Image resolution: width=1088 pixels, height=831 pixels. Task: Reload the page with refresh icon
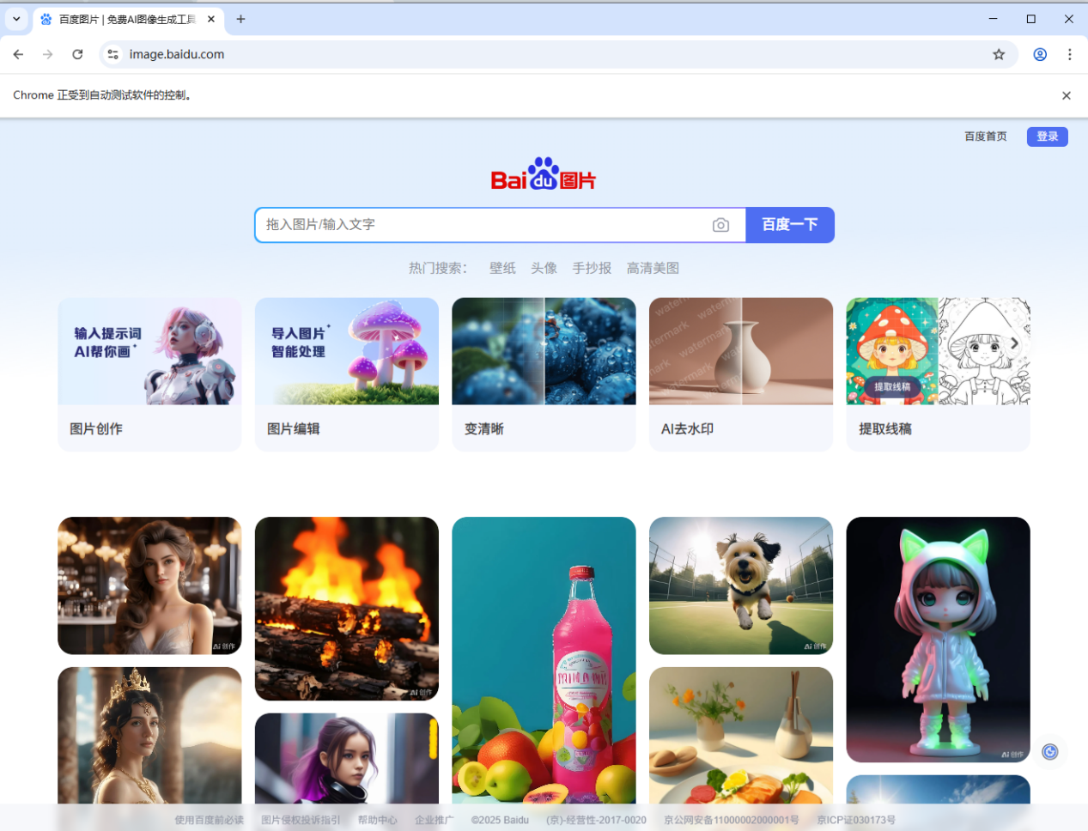click(x=77, y=54)
